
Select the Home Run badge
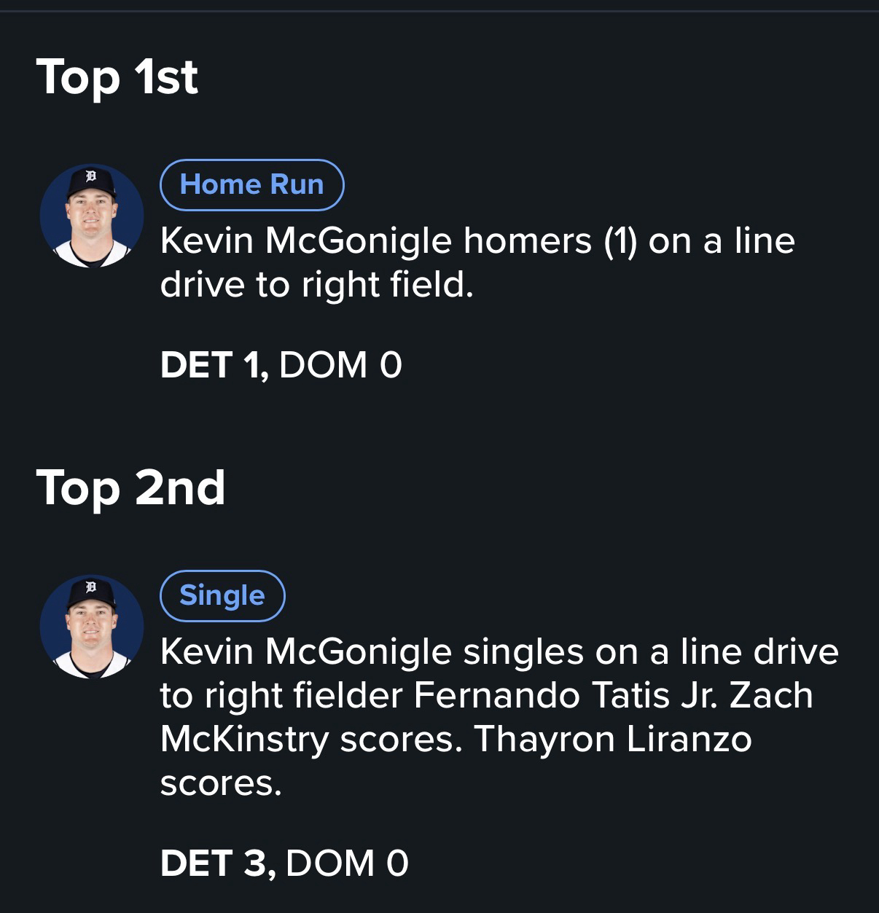pyautogui.click(x=251, y=184)
